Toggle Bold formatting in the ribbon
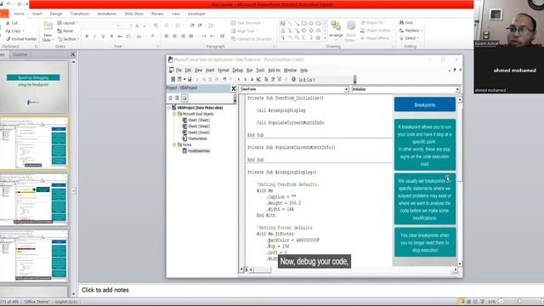The height and width of the screenshot is (306, 544). 87,36
